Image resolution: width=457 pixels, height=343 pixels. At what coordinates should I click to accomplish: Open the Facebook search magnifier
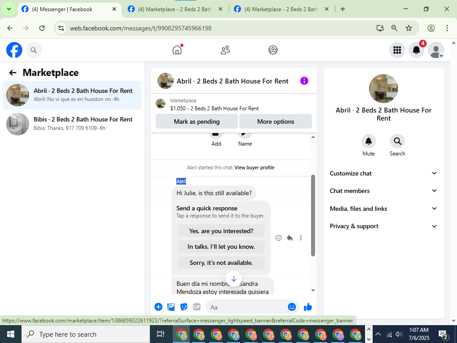pos(34,50)
